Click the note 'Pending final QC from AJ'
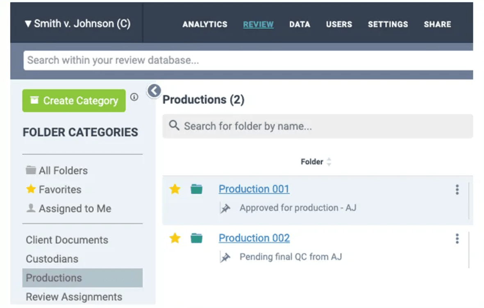 (x=291, y=257)
